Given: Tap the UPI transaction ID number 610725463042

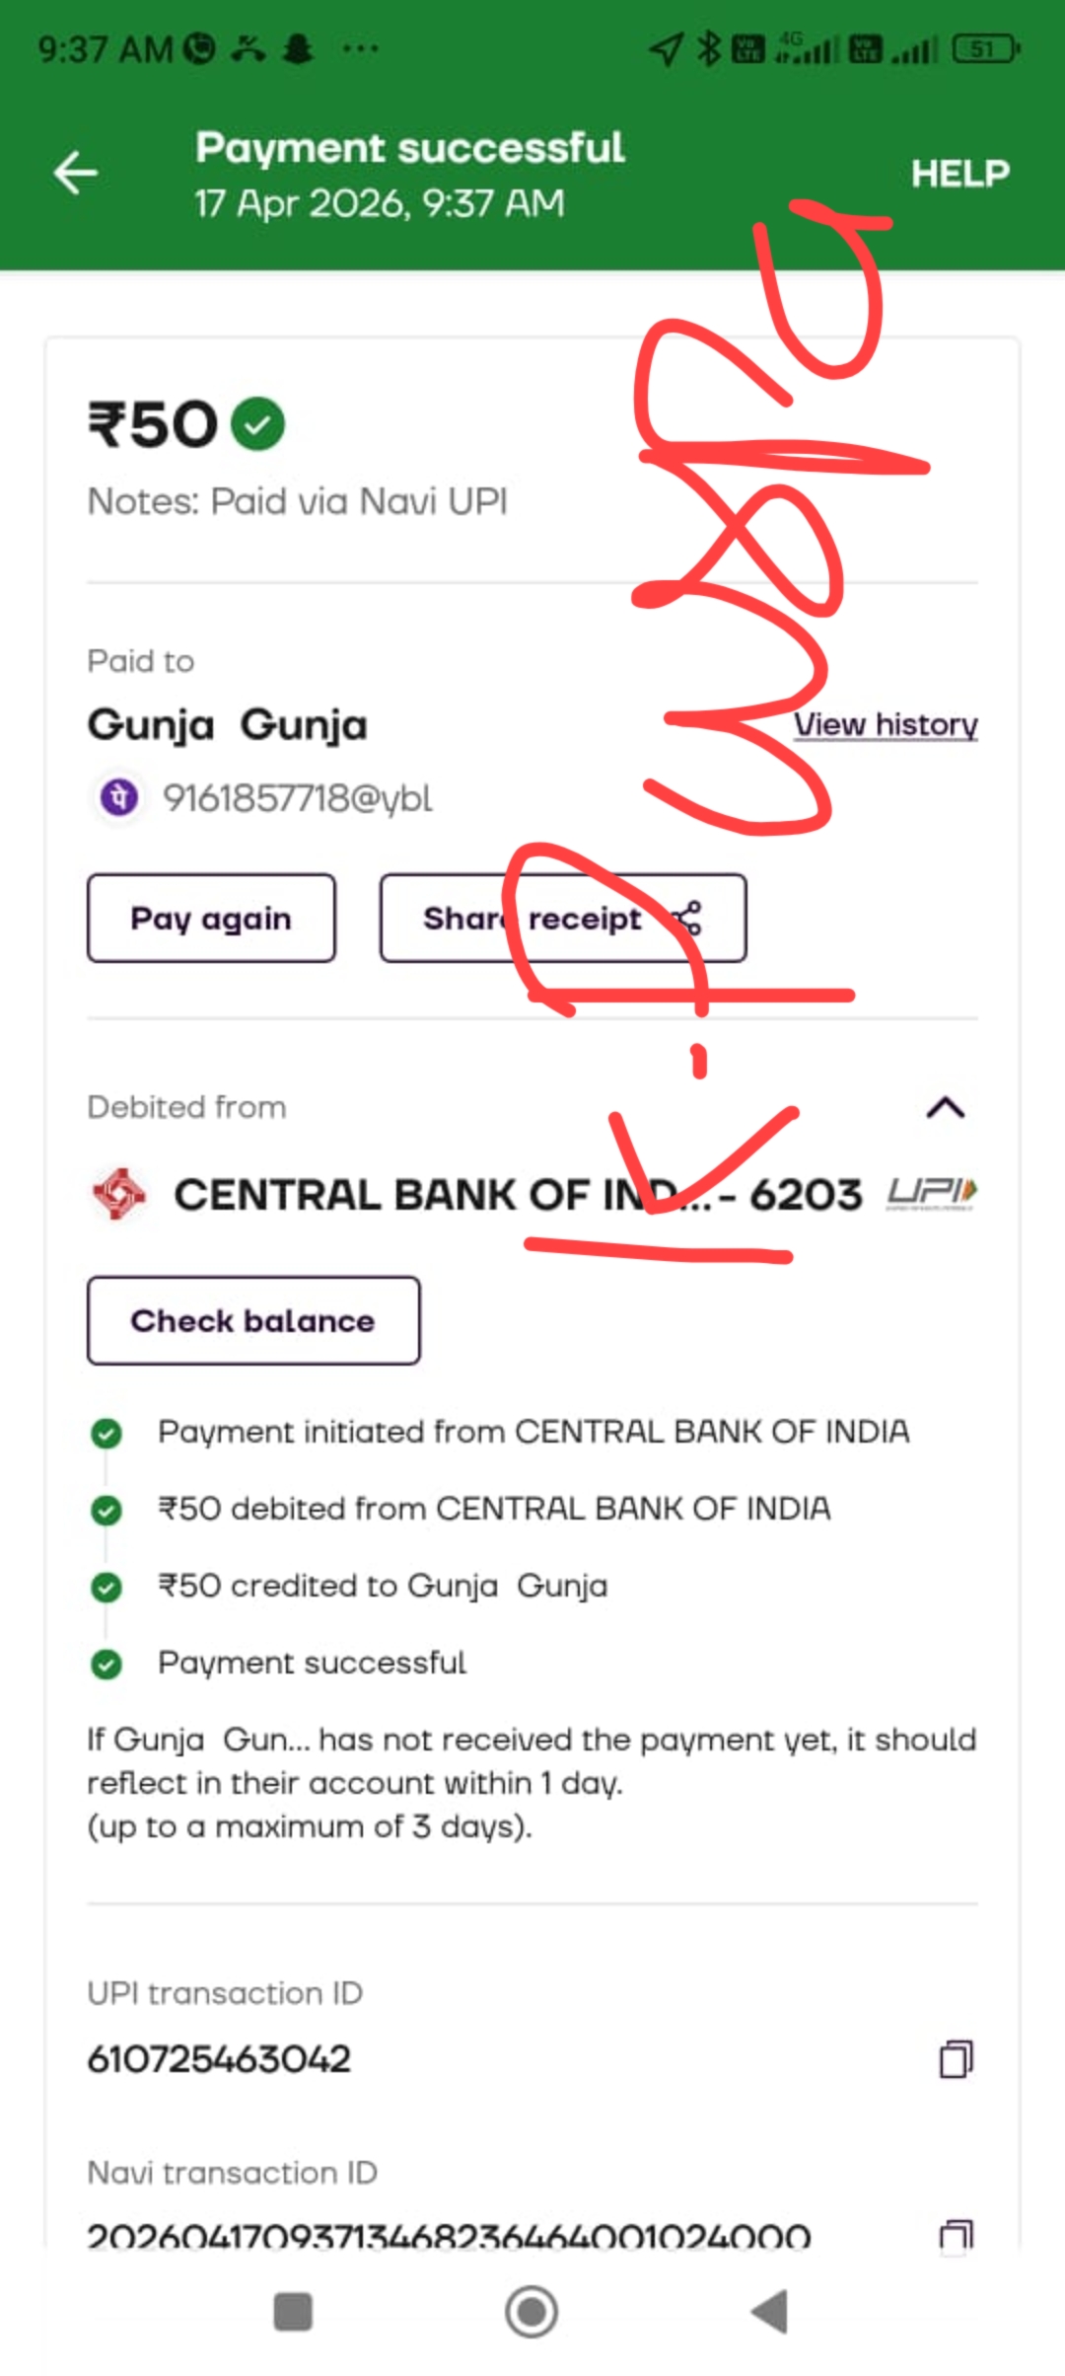Looking at the screenshot, I should click(219, 2059).
